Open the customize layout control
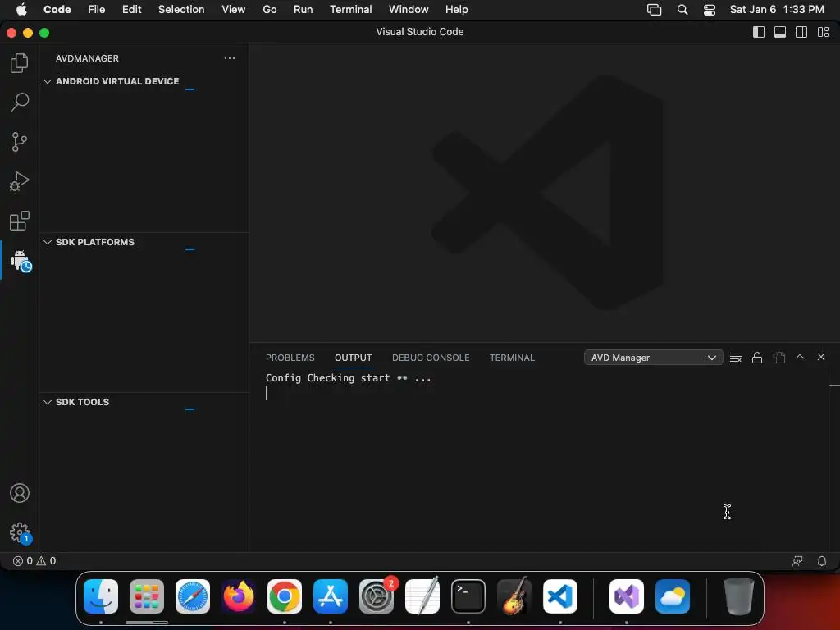Screen dimensions: 840x630 tap(823, 32)
